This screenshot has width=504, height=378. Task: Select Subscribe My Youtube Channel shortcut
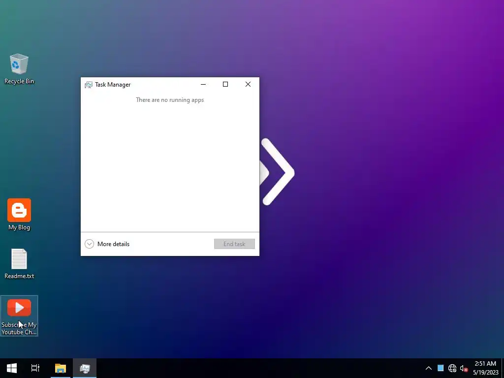(x=19, y=315)
